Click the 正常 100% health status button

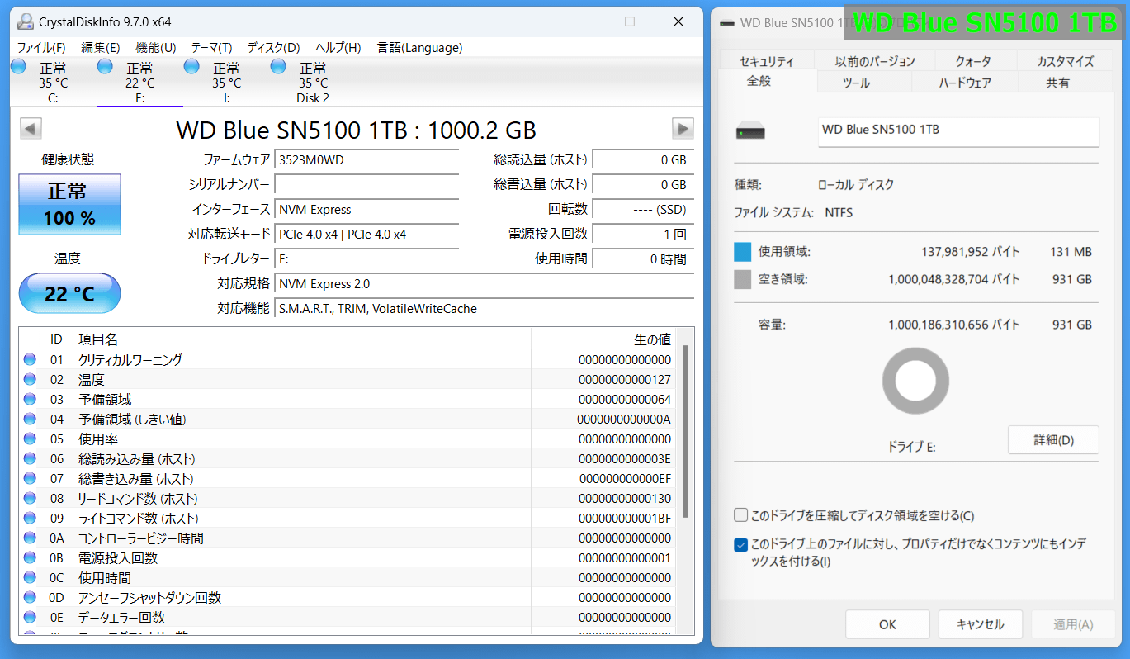click(69, 204)
